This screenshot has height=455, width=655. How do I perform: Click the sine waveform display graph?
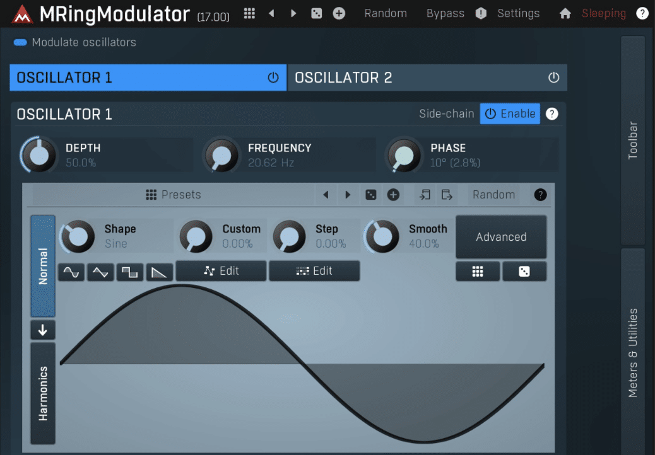pyautogui.click(x=302, y=364)
